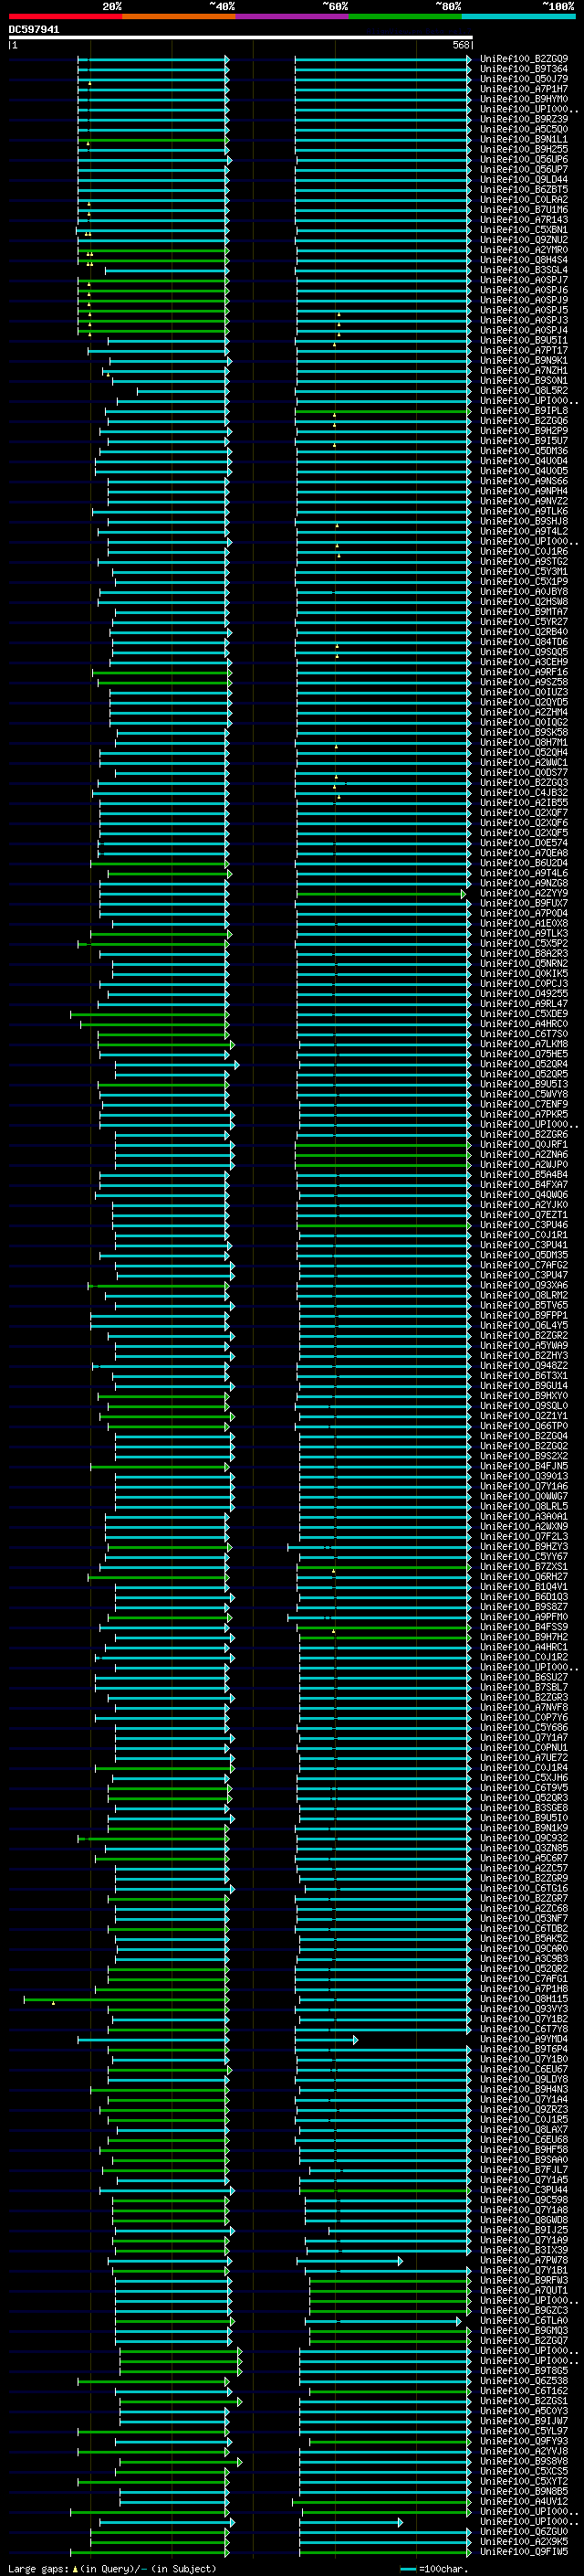Open hit UniRef100_B9RZ39

[524, 119]
